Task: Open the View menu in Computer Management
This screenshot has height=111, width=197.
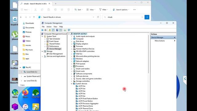Action: click(x=55, y=27)
